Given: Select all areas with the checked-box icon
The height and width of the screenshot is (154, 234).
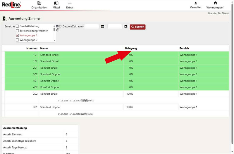Looking at the screenshot, I should (57, 26).
